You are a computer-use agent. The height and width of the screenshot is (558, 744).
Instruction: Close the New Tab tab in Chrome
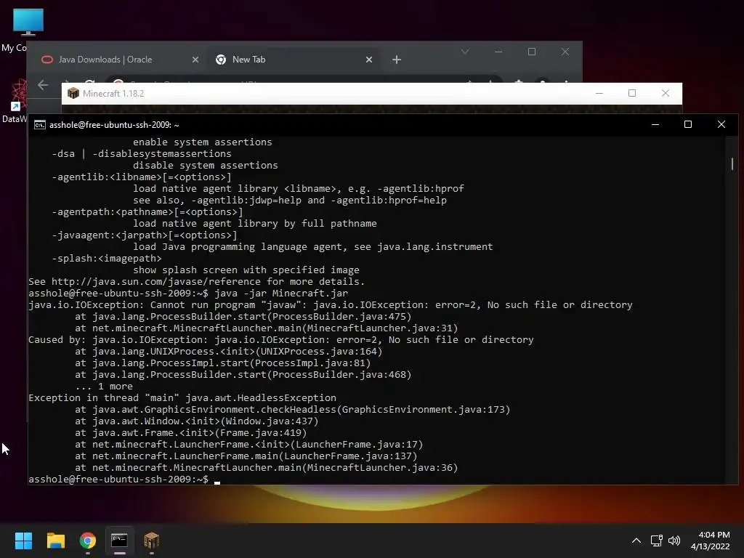click(369, 60)
